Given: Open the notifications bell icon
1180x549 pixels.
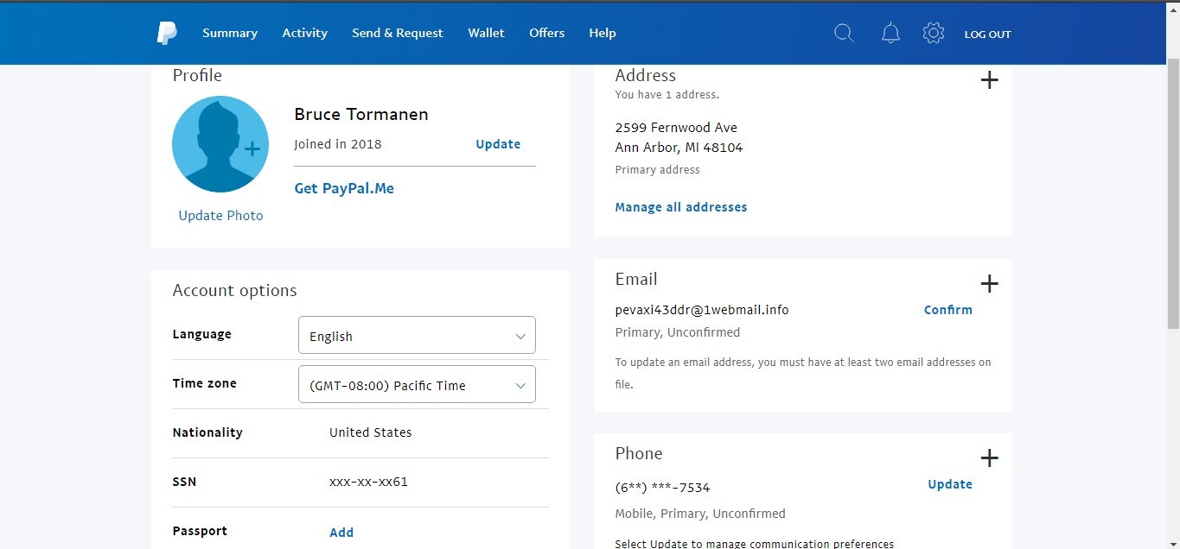Looking at the screenshot, I should pyautogui.click(x=890, y=34).
